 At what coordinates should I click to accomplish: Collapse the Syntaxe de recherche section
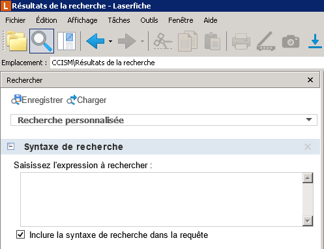point(10,147)
